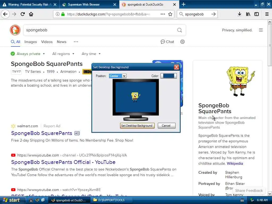Close the Potential Security Risk tab

click(55, 5)
